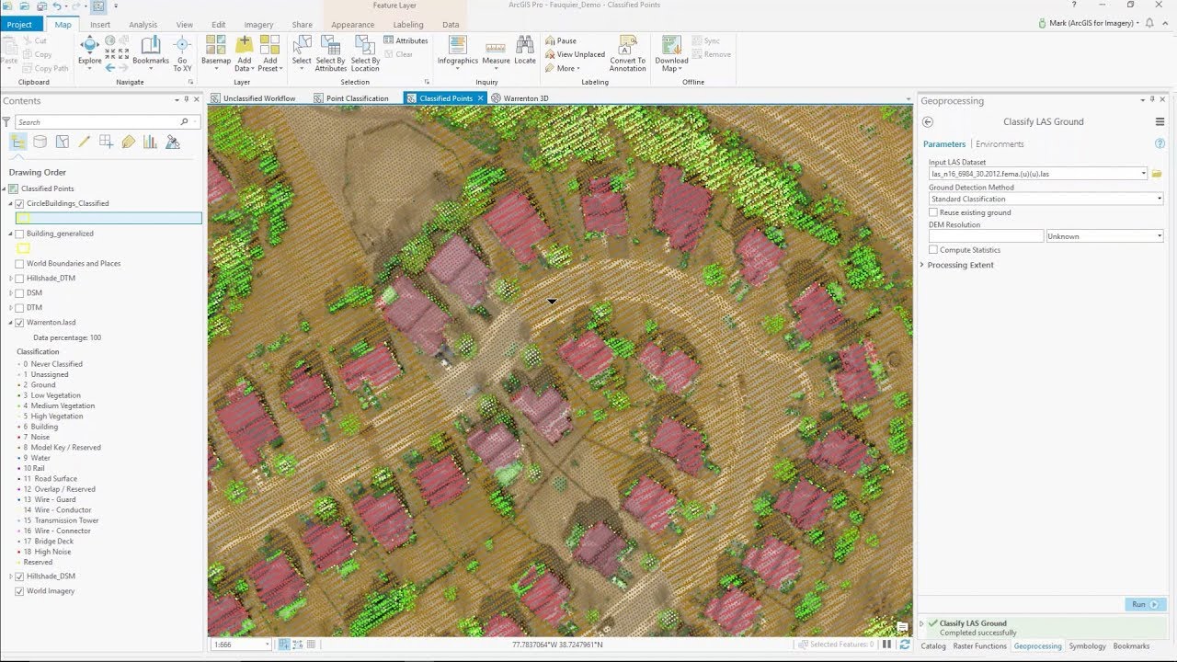
Task: Expand the DSM layer
Action: pyautogui.click(x=11, y=293)
